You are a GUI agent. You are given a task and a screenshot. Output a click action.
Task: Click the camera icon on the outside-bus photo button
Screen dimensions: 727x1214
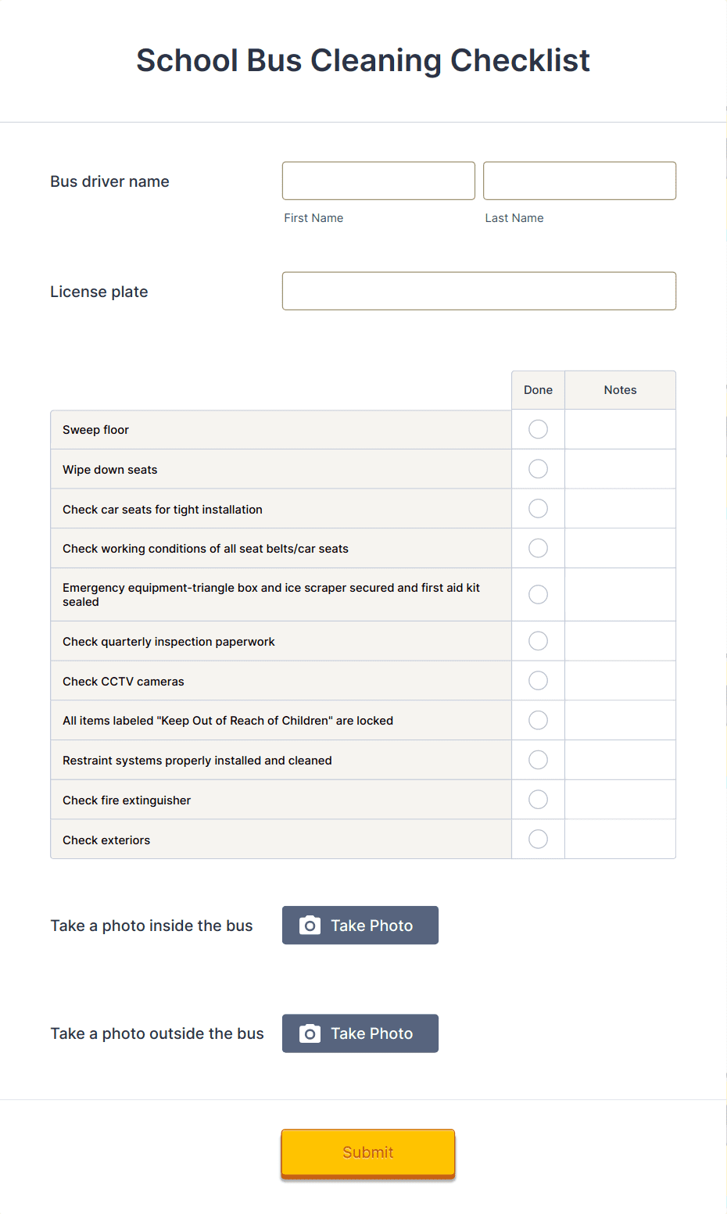310,1033
